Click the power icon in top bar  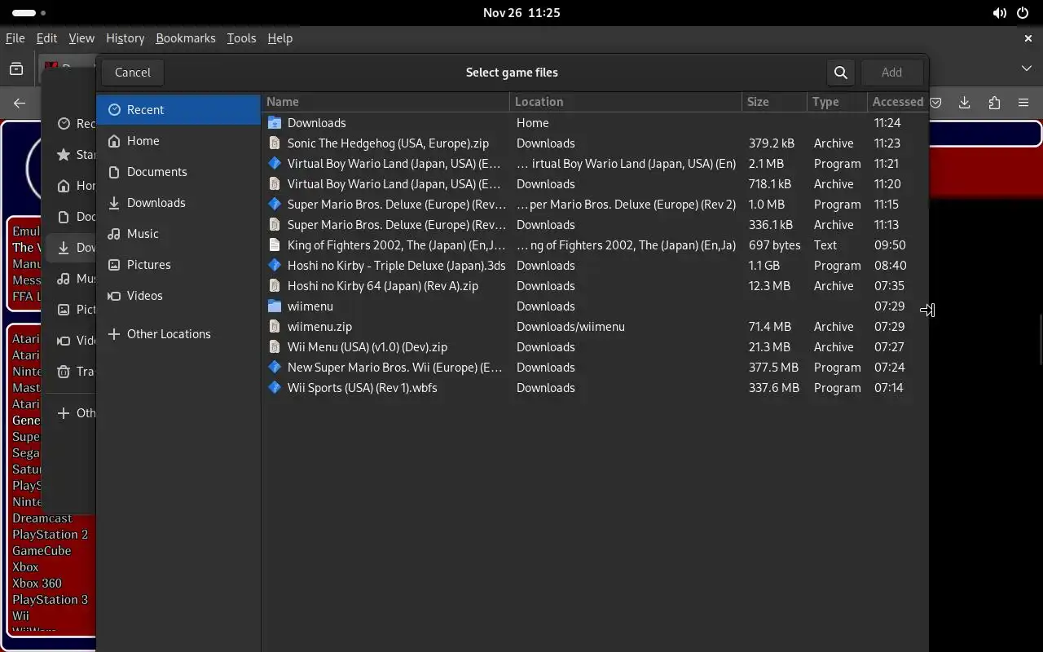point(1023,13)
